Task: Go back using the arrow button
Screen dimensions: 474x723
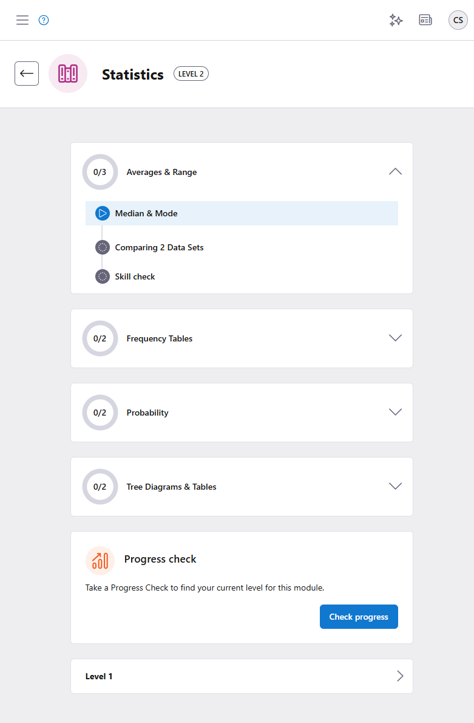Action: click(x=27, y=74)
